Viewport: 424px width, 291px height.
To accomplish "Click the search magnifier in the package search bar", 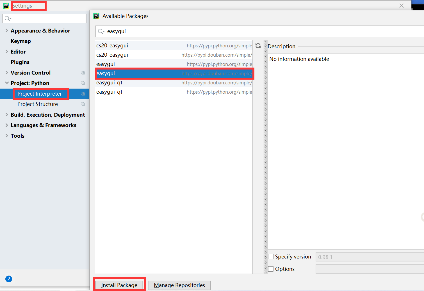I will [x=101, y=31].
